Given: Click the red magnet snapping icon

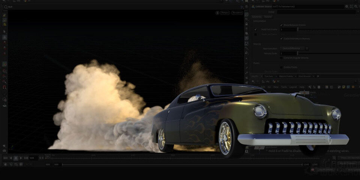Looking at the screenshot, I should coord(4,87).
